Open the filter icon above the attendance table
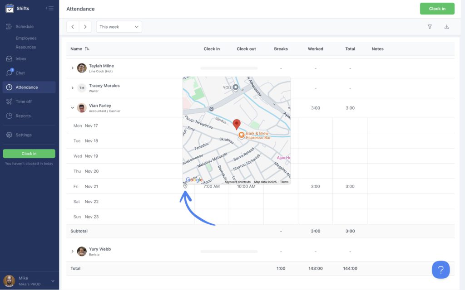The width and height of the screenshot is (465, 290). 430,27
